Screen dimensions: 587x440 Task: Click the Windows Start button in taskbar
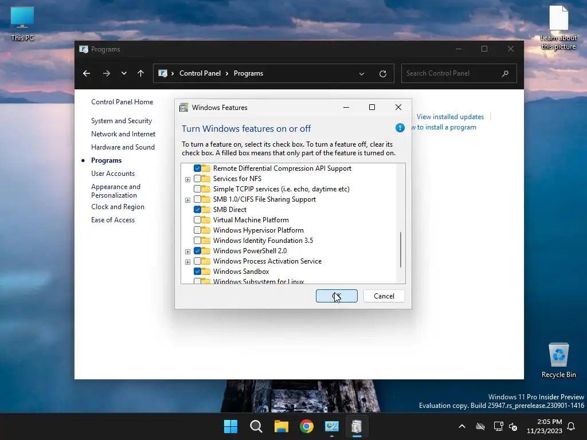[230, 426]
